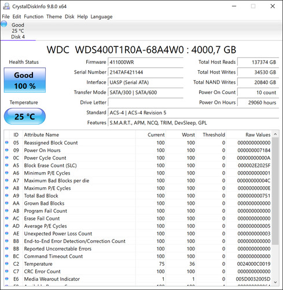Click raw value 005D0032005D

pyautogui.click(x=253, y=279)
